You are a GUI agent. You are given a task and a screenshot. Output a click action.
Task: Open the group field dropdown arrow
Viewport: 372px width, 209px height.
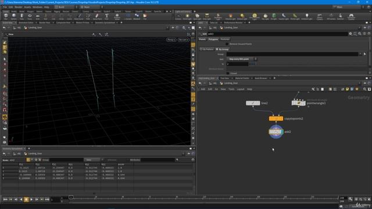coord(360,54)
